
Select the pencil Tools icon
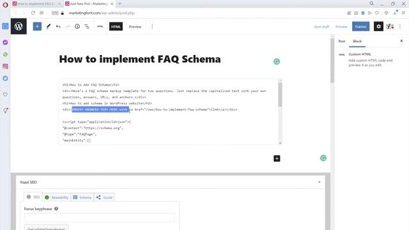[x=49, y=26]
